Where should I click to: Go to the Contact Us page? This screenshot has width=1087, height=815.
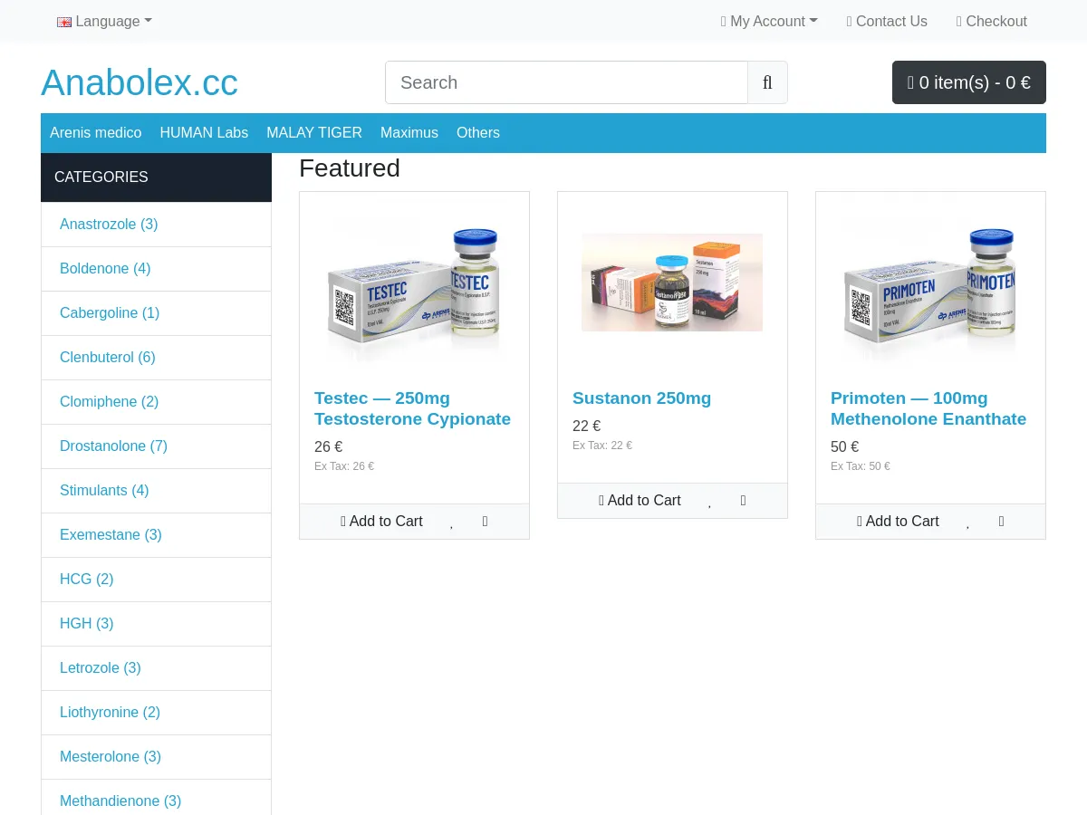point(886,21)
